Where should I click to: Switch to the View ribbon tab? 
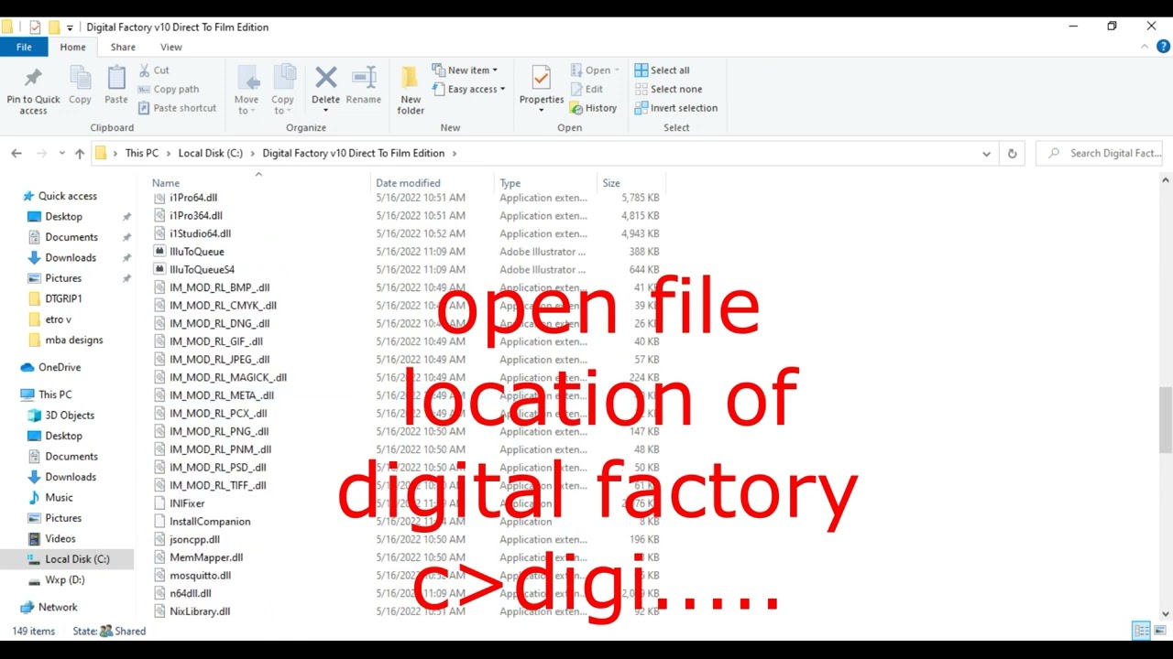click(x=171, y=47)
